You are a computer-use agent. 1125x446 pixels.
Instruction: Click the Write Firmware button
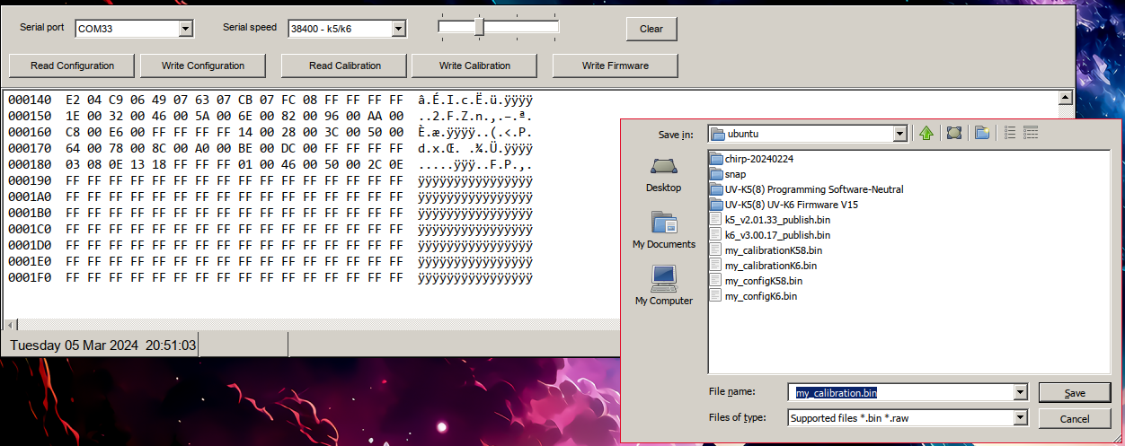pos(615,66)
